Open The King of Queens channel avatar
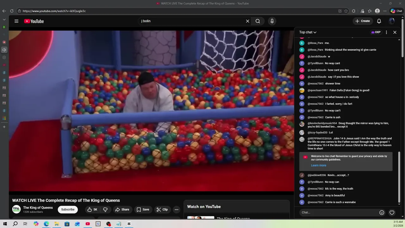Screen dimensions: 405x228 (x=16, y=209)
